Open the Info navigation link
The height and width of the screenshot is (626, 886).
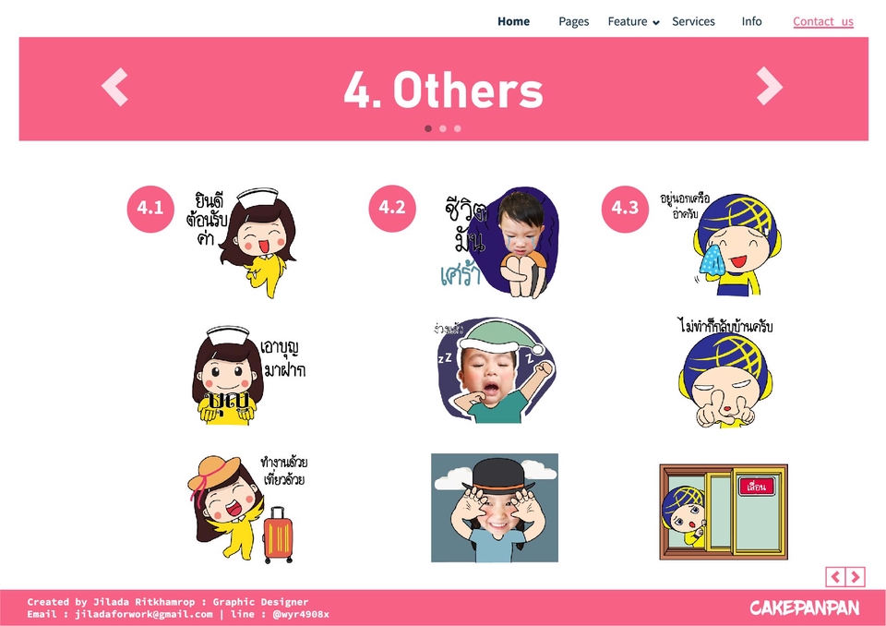coord(751,21)
